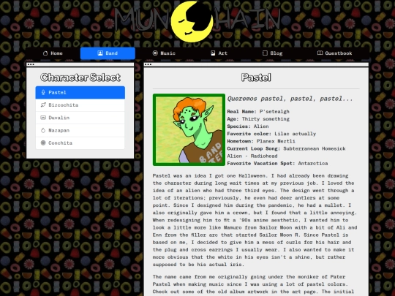Click the Species value Alien
The width and height of the screenshot is (395, 296).
point(260,126)
